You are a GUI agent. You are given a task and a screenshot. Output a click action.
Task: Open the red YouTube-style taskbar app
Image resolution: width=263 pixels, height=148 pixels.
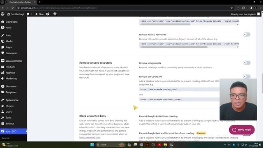click(x=159, y=145)
